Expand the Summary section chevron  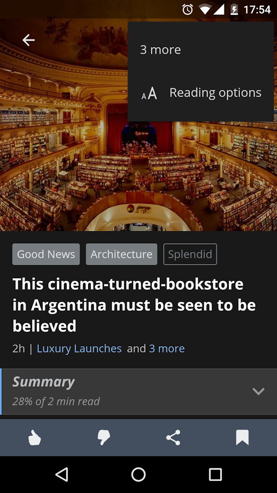[258, 391]
